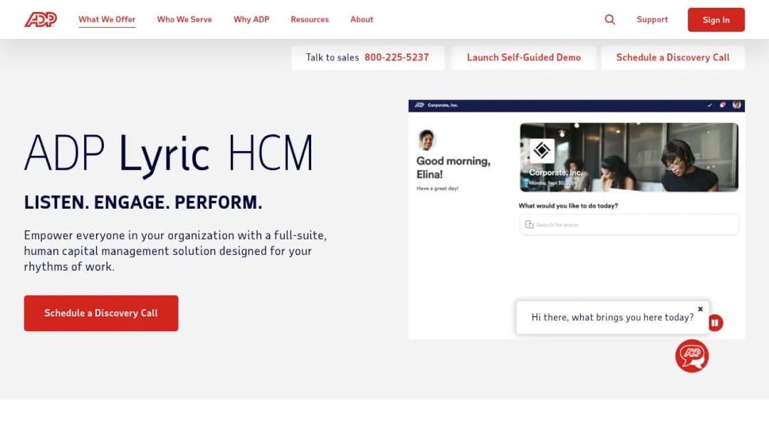Click Elina's avatar in the demo preview
Viewport: 769px width, 433px height.
click(427, 140)
